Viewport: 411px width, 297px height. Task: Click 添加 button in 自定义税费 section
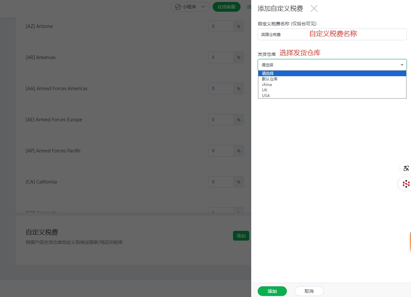(241, 236)
